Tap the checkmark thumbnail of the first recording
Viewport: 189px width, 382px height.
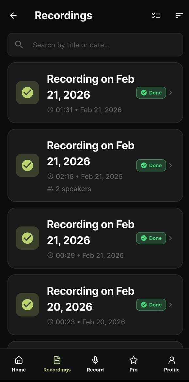27,93
